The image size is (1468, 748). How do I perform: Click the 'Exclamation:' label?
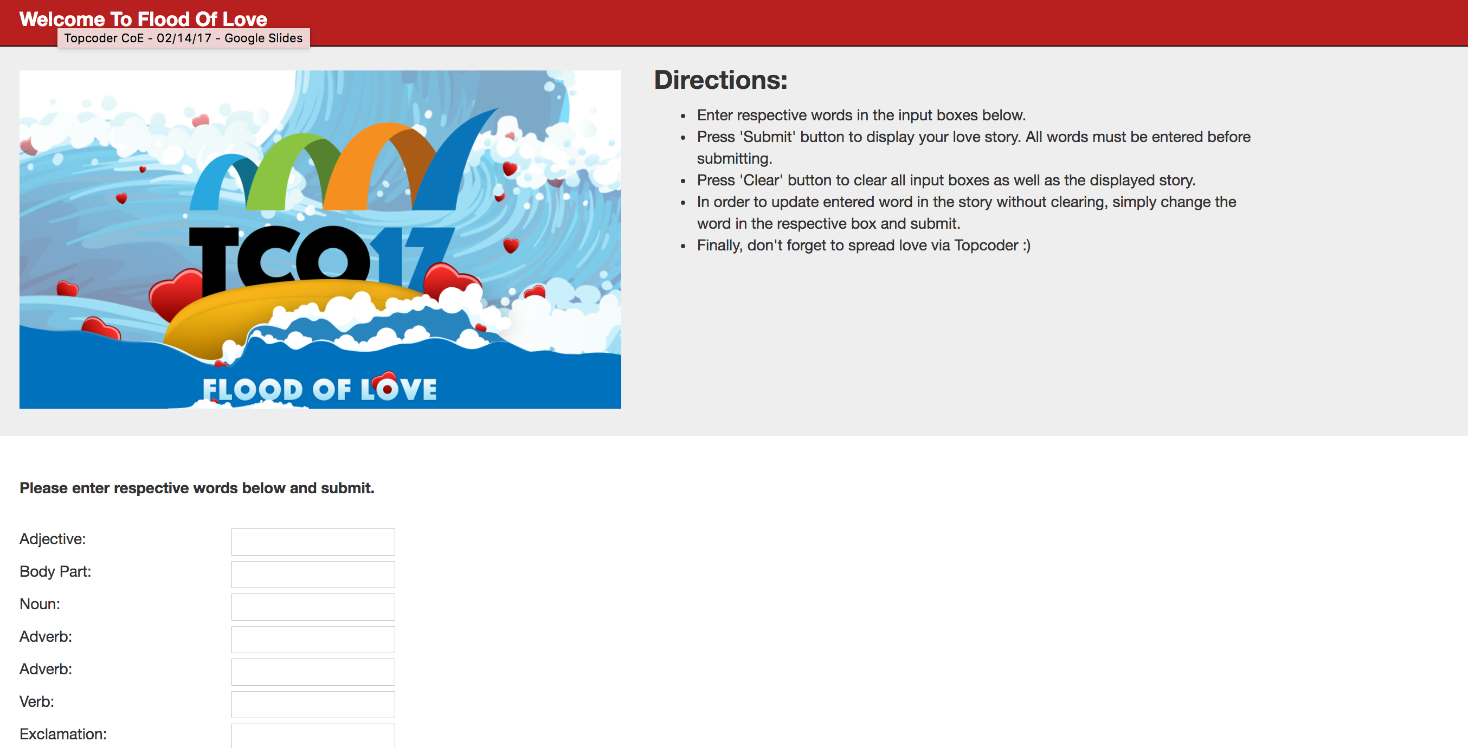pos(63,734)
